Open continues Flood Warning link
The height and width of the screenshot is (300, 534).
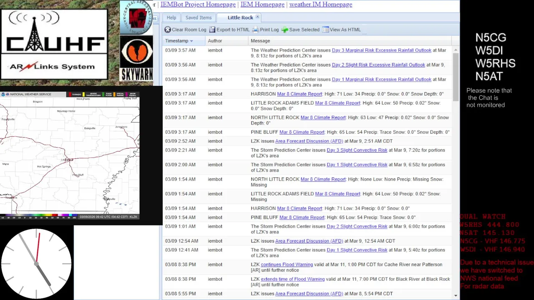287,265
